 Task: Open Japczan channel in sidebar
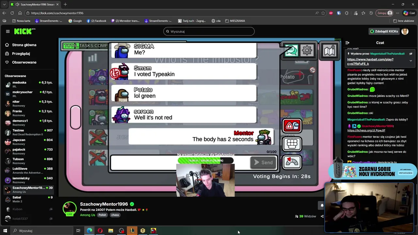29,142
